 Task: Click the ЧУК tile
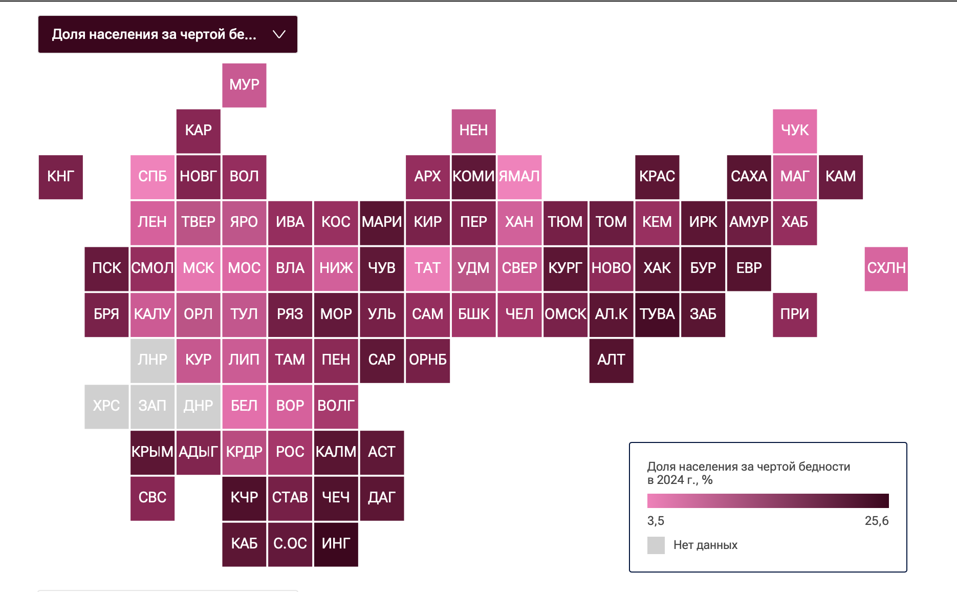pos(795,131)
